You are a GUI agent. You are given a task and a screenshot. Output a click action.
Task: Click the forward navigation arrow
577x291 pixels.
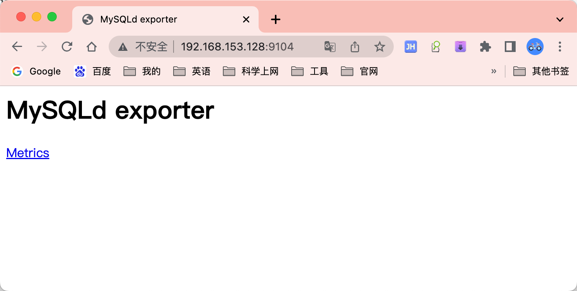pyautogui.click(x=42, y=47)
